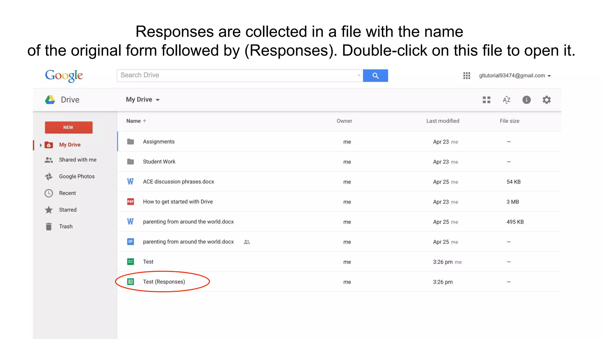Image resolution: width=603 pixels, height=339 pixels.
Task: Open the search options dropdown arrow
Action: tap(359, 75)
